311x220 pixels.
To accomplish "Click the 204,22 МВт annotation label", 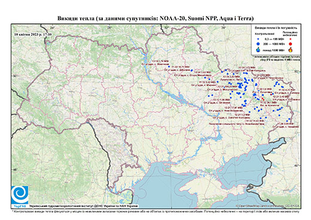I will coord(228,87).
